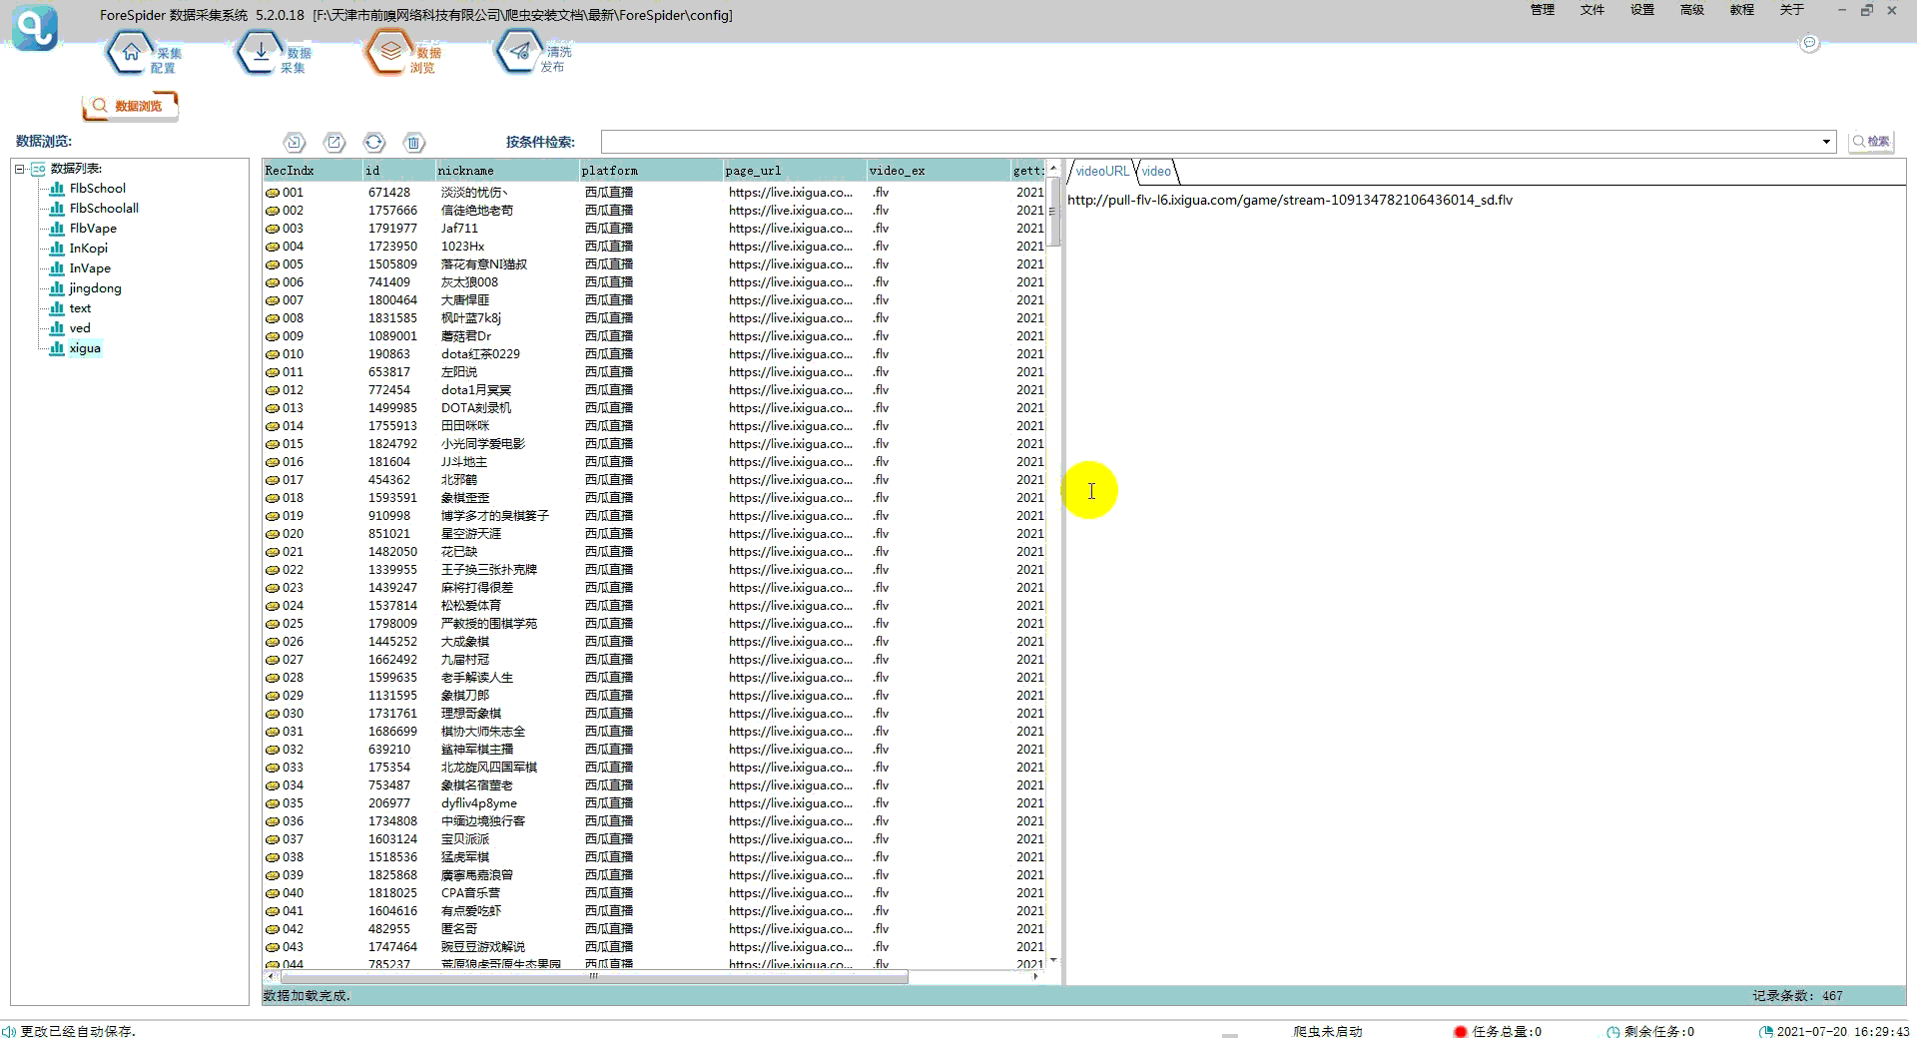The height and width of the screenshot is (1038, 1917).
Task: Select xigua table in the data tree
Action: [85, 347]
